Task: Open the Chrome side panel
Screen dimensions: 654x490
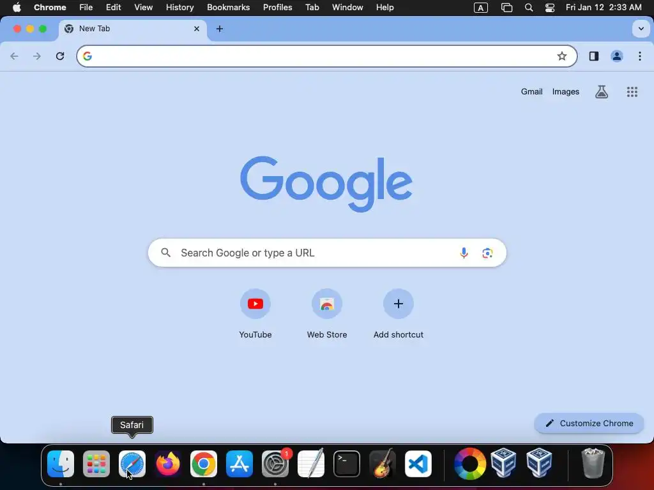Action: pyautogui.click(x=594, y=56)
